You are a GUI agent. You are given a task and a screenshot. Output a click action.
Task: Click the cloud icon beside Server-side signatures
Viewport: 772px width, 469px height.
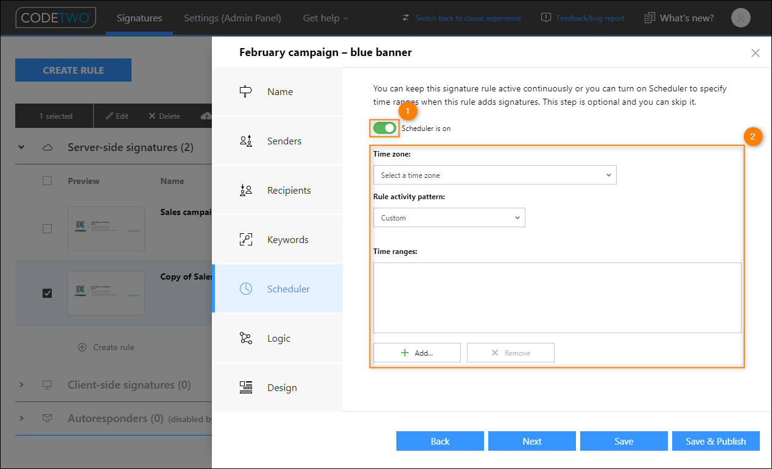tap(47, 147)
